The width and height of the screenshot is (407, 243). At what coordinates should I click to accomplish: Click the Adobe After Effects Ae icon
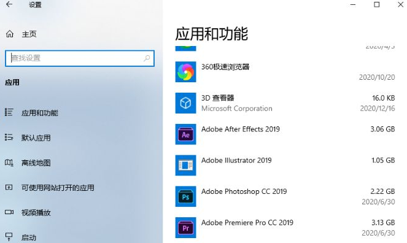tap(185, 134)
